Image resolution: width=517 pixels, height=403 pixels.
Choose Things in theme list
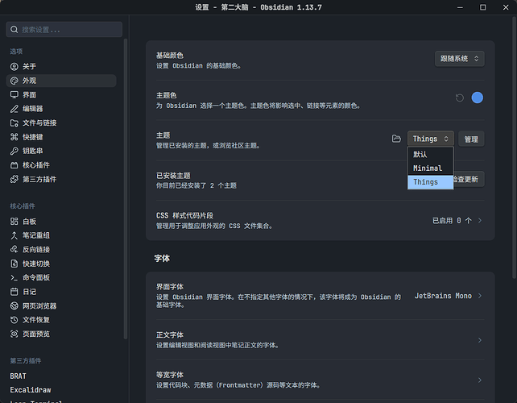pyautogui.click(x=430, y=182)
